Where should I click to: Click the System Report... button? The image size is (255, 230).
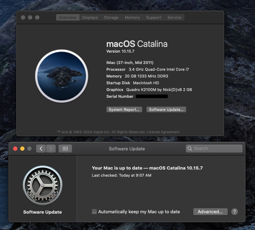pyautogui.click(x=124, y=109)
